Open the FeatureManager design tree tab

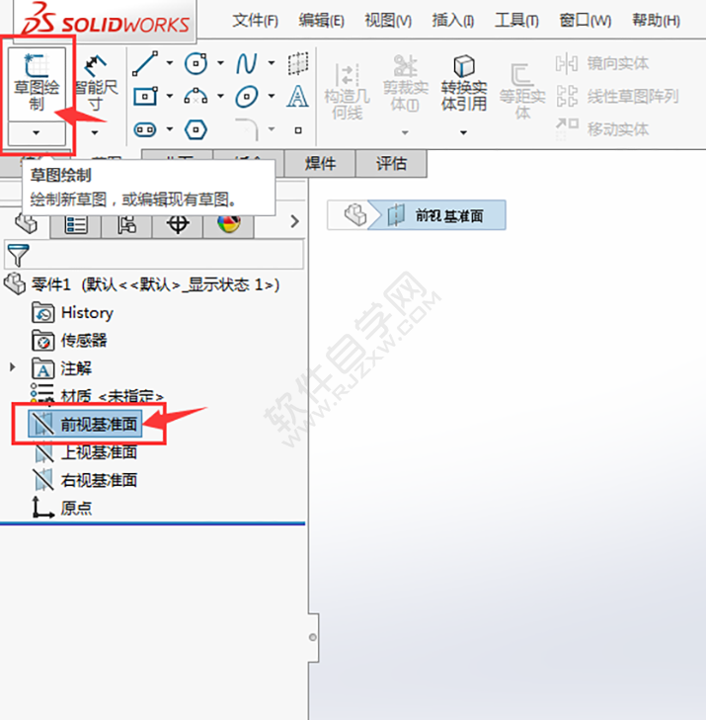coord(26,224)
